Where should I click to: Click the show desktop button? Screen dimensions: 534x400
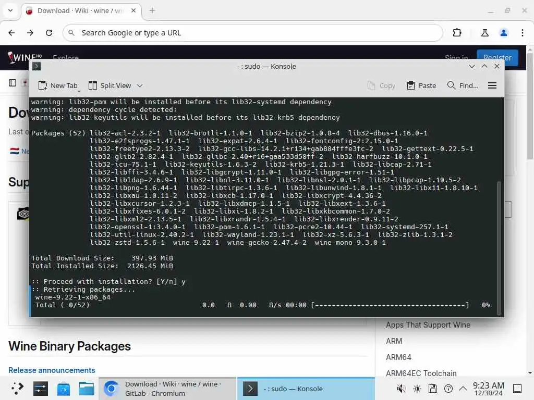(x=517, y=389)
